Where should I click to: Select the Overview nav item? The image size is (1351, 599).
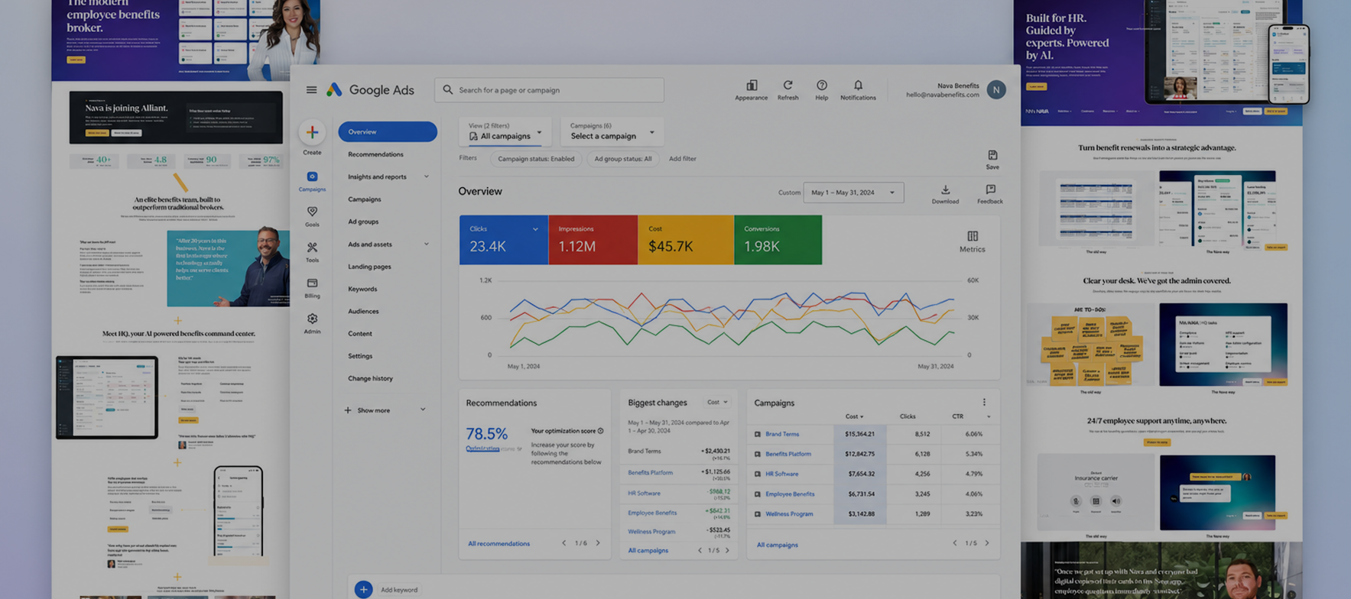(x=388, y=132)
